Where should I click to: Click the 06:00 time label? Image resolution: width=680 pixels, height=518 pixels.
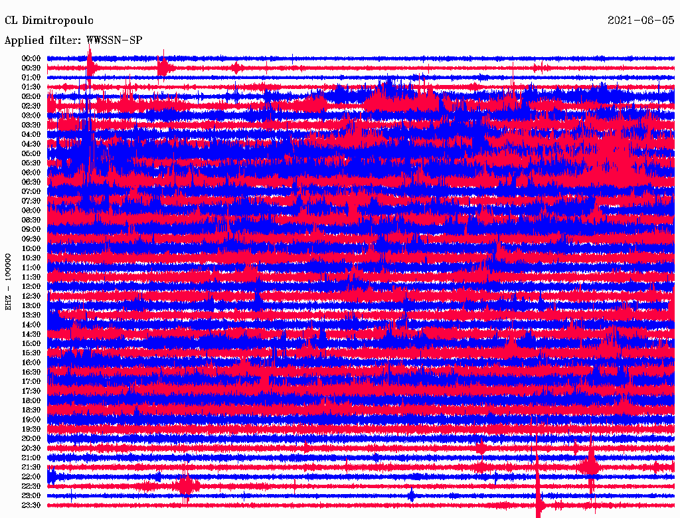(x=31, y=172)
